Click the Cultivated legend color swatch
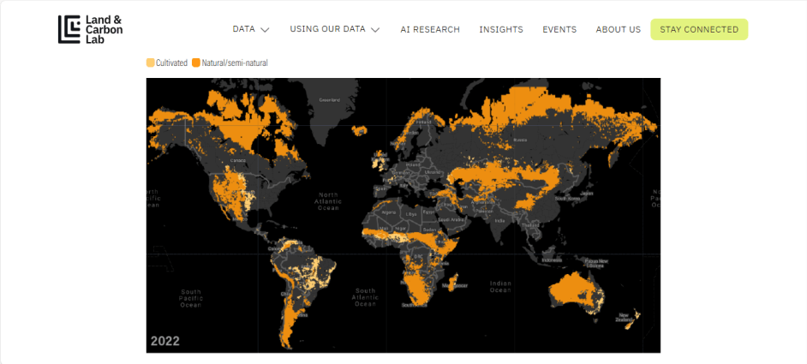Screen dimensions: 807x364 point(151,63)
